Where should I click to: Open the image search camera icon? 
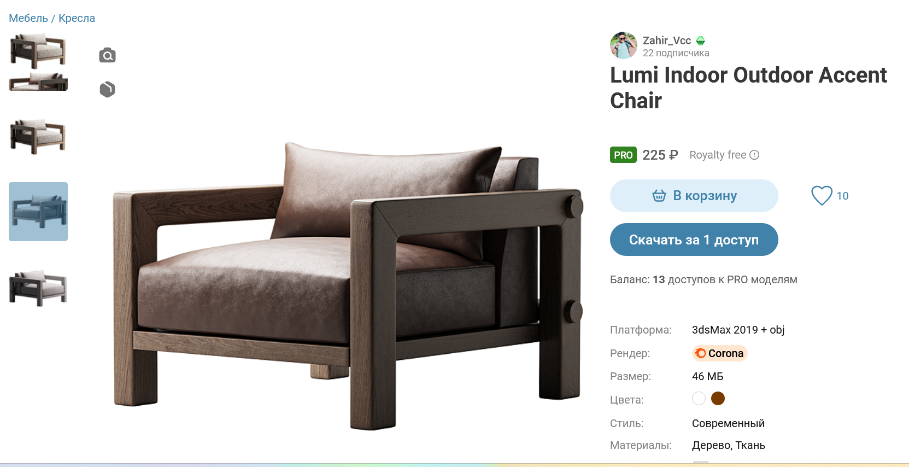pyautogui.click(x=107, y=55)
